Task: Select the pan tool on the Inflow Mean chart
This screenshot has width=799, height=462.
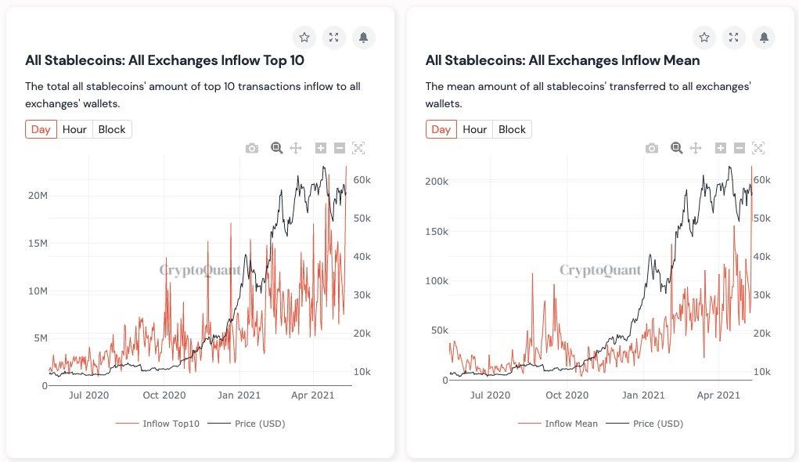Action: tap(696, 147)
